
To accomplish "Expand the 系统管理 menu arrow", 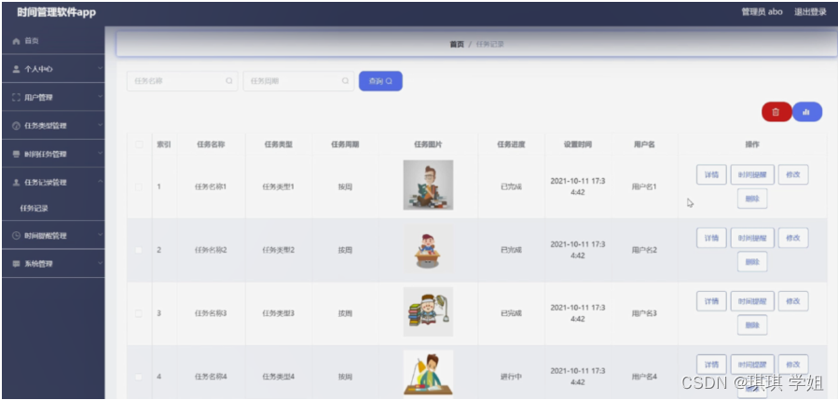I will (x=100, y=263).
